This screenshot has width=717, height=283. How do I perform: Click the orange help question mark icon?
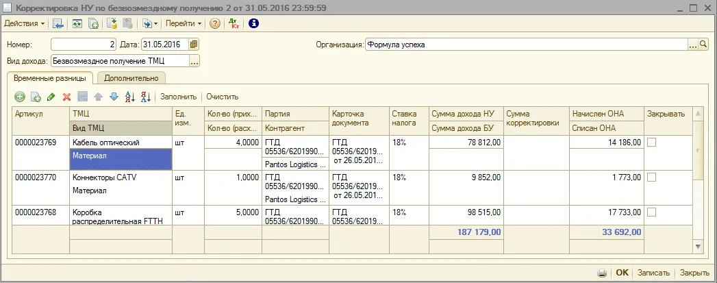point(214,23)
